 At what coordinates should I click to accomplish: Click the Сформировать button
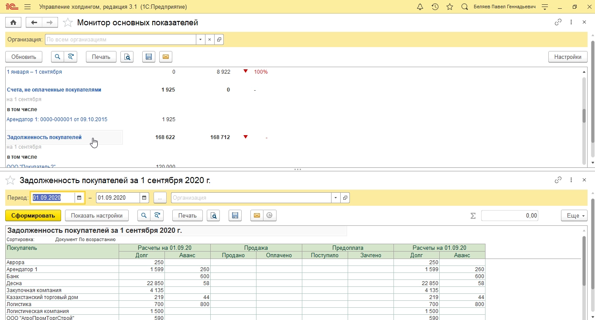click(33, 215)
